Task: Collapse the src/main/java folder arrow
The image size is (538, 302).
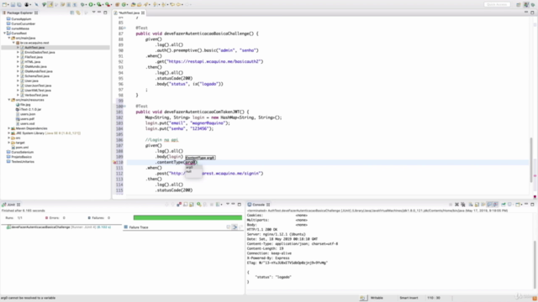Action: [9, 38]
